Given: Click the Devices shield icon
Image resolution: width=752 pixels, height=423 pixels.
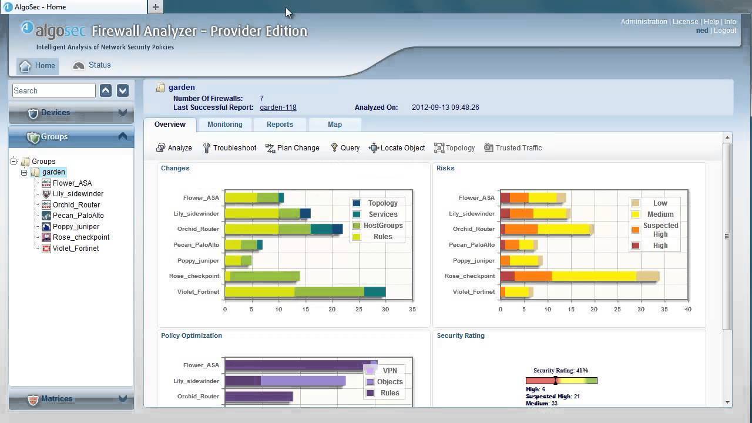Looking at the screenshot, I should point(33,113).
